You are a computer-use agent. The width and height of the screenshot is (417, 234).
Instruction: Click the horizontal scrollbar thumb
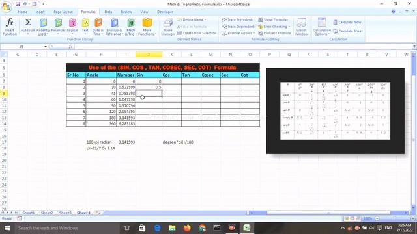[328, 213]
